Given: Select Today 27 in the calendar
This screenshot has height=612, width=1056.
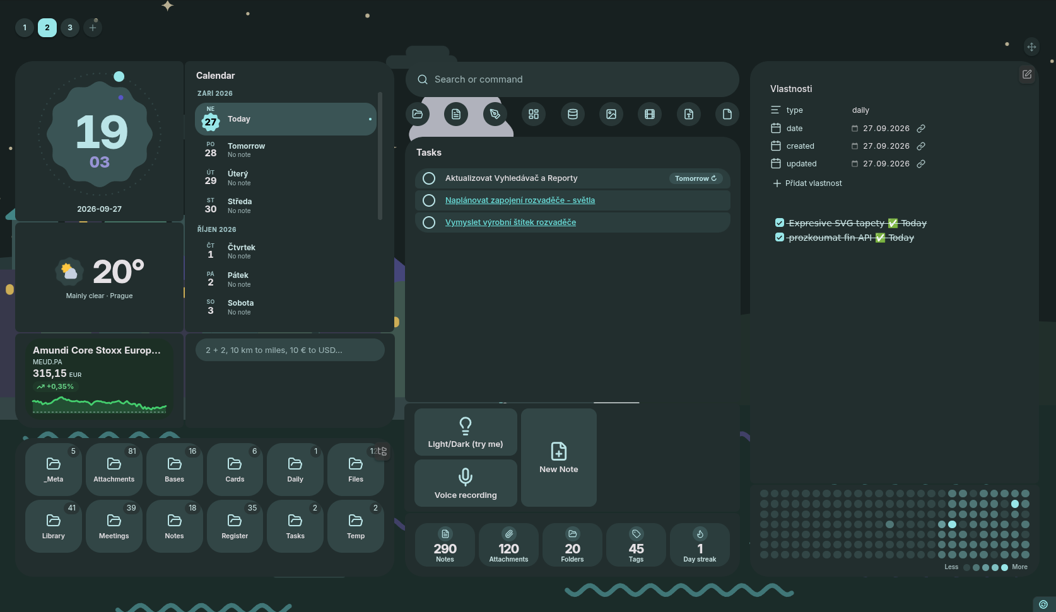Looking at the screenshot, I should pos(286,119).
